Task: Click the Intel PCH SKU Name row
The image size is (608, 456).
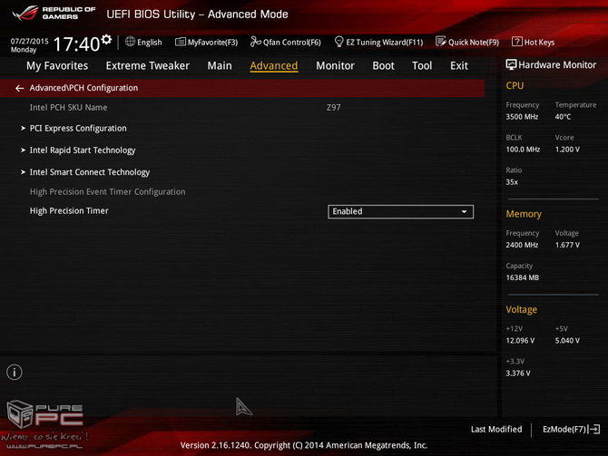Action: [x=242, y=107]
